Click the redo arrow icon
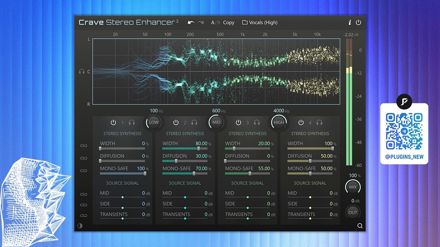The height and width of the screenshot is (247, 440). (201, 22)
